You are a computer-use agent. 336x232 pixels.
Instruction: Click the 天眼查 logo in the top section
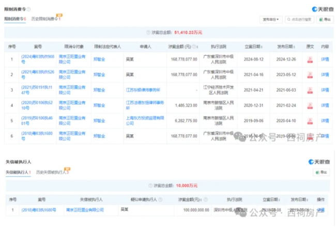[322, 9]
